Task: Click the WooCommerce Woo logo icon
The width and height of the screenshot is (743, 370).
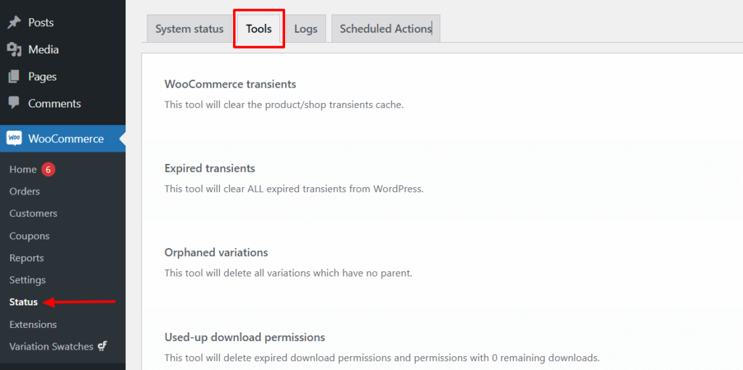Action: pos(15,139)
